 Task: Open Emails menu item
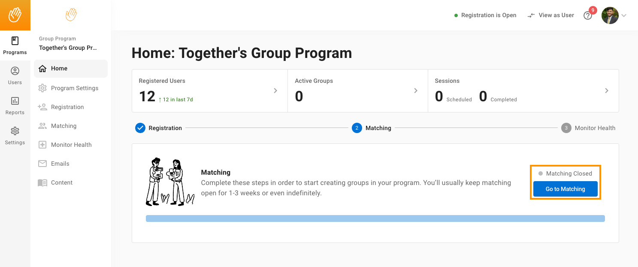pos(71,164)
